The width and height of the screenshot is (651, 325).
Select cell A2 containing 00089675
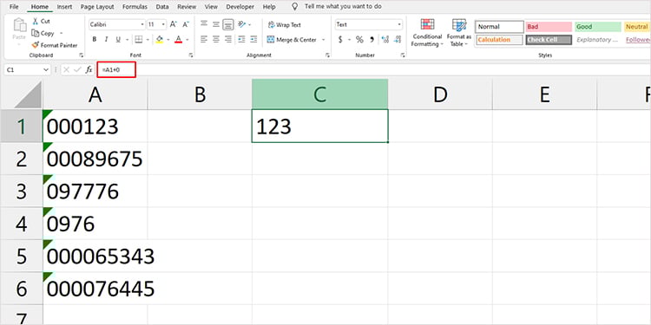click(x=95, y=159)
